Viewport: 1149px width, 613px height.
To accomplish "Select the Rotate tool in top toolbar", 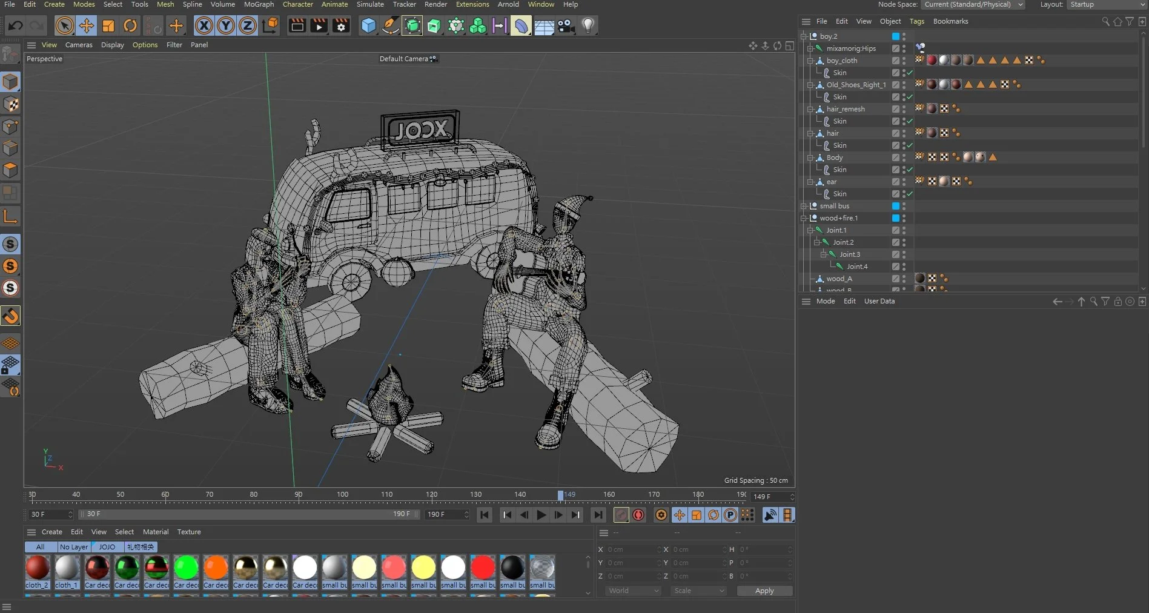I will coord(130,25).
